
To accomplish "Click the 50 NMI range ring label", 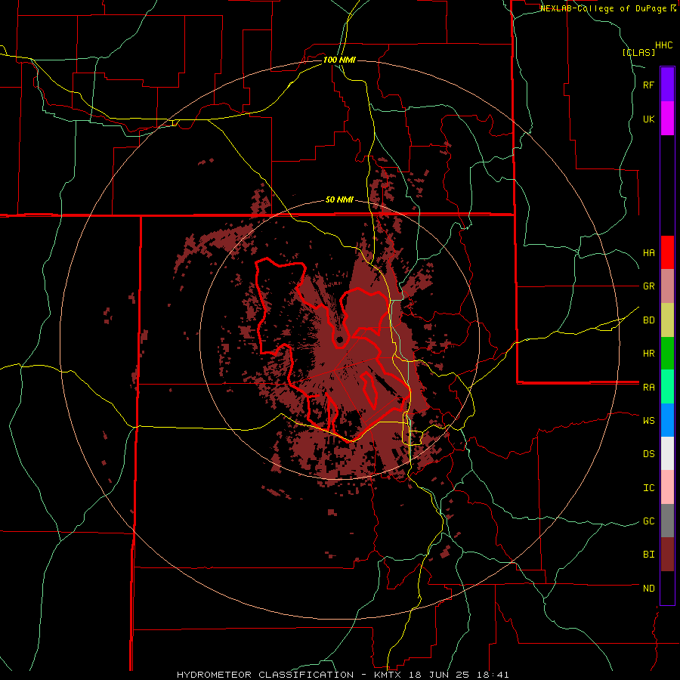I will tap(339, 200).
